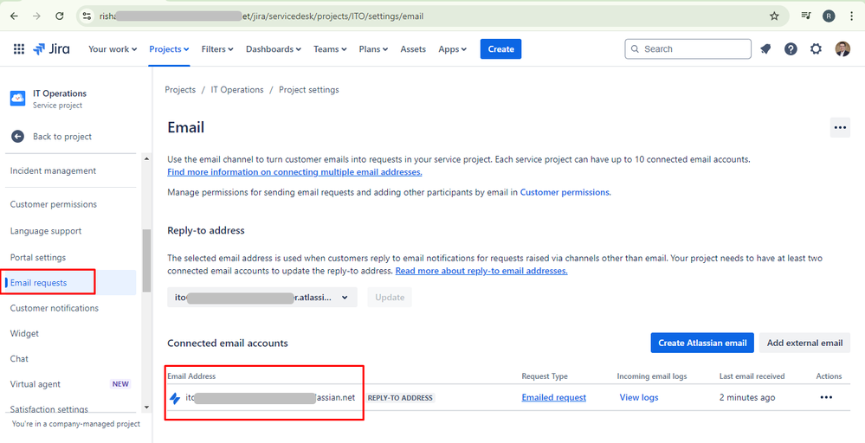Image resolution: width=865 pixels, height=443 pixels.
Task: Open Read more about reply-to addresses link
Action: (481, 271)
